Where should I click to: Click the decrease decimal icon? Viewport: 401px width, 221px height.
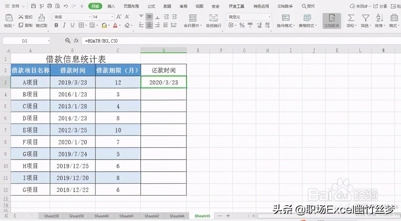(267, 25)
